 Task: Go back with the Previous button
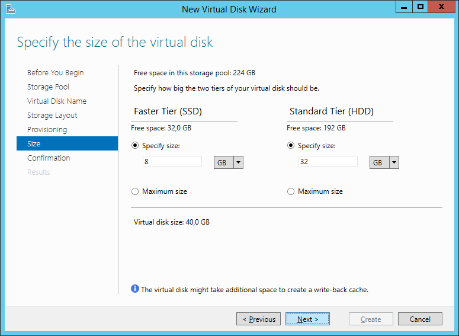258,319
